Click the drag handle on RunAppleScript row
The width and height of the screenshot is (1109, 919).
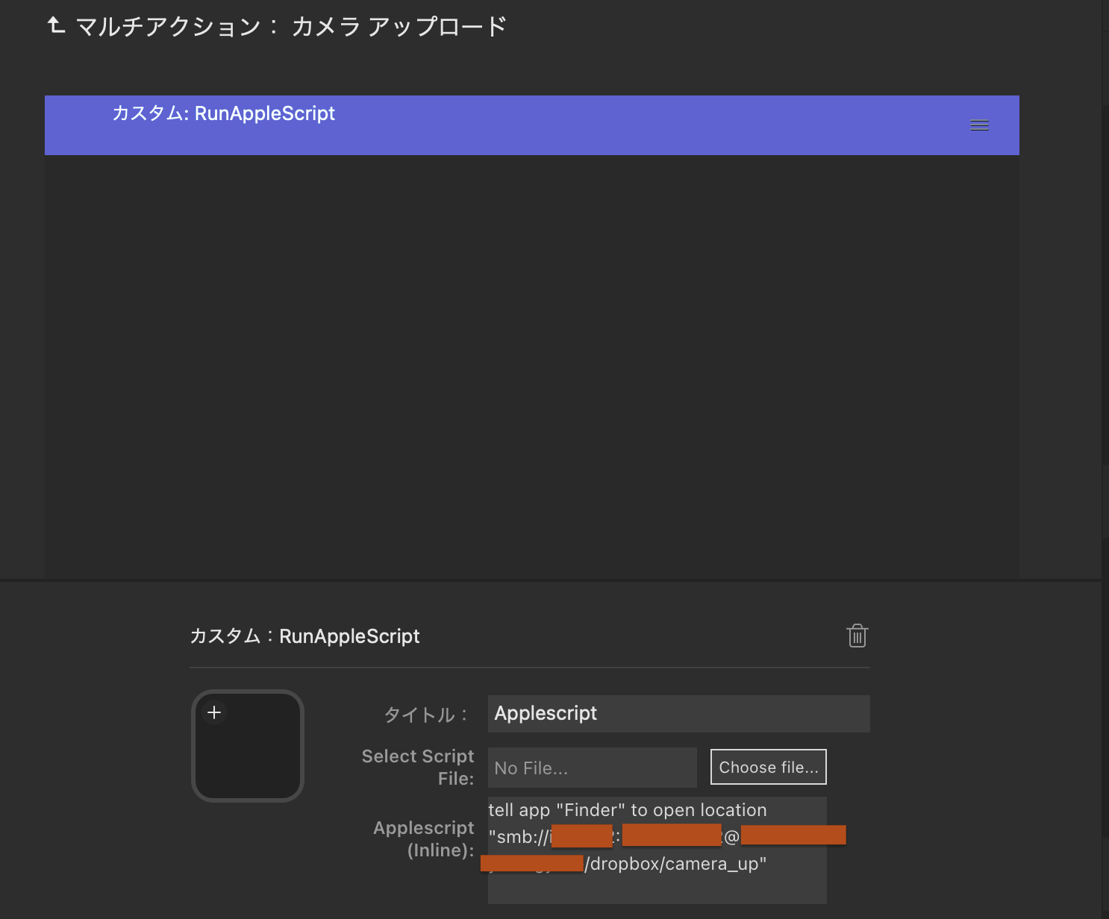[979, 125]
